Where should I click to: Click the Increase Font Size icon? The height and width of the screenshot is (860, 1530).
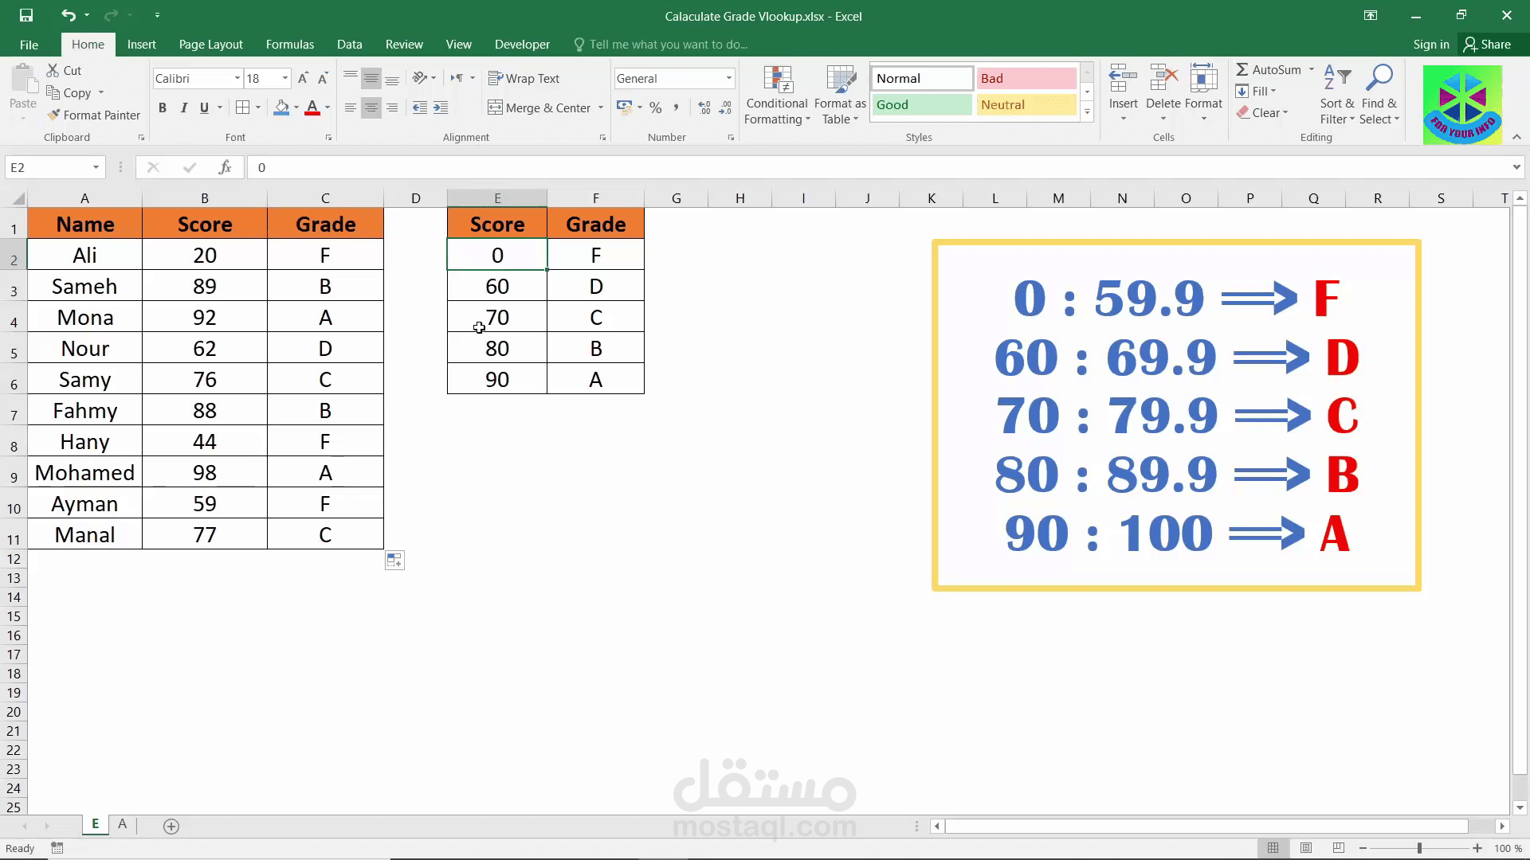coord(303,78)
